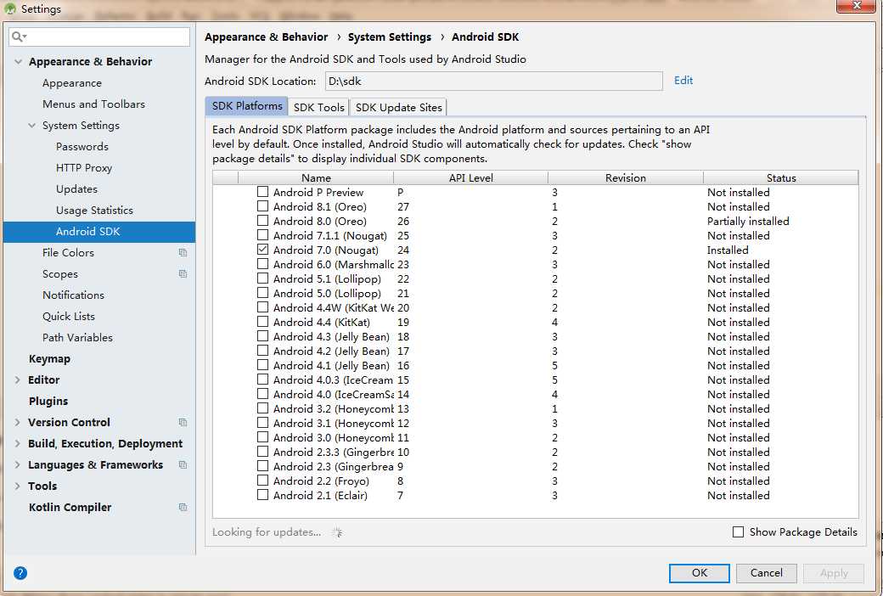The height and width of the screenshot is (596, 883).
Task: Expand the Version Control section arrow
Action: pyautogui.click(x=18, y=422)
